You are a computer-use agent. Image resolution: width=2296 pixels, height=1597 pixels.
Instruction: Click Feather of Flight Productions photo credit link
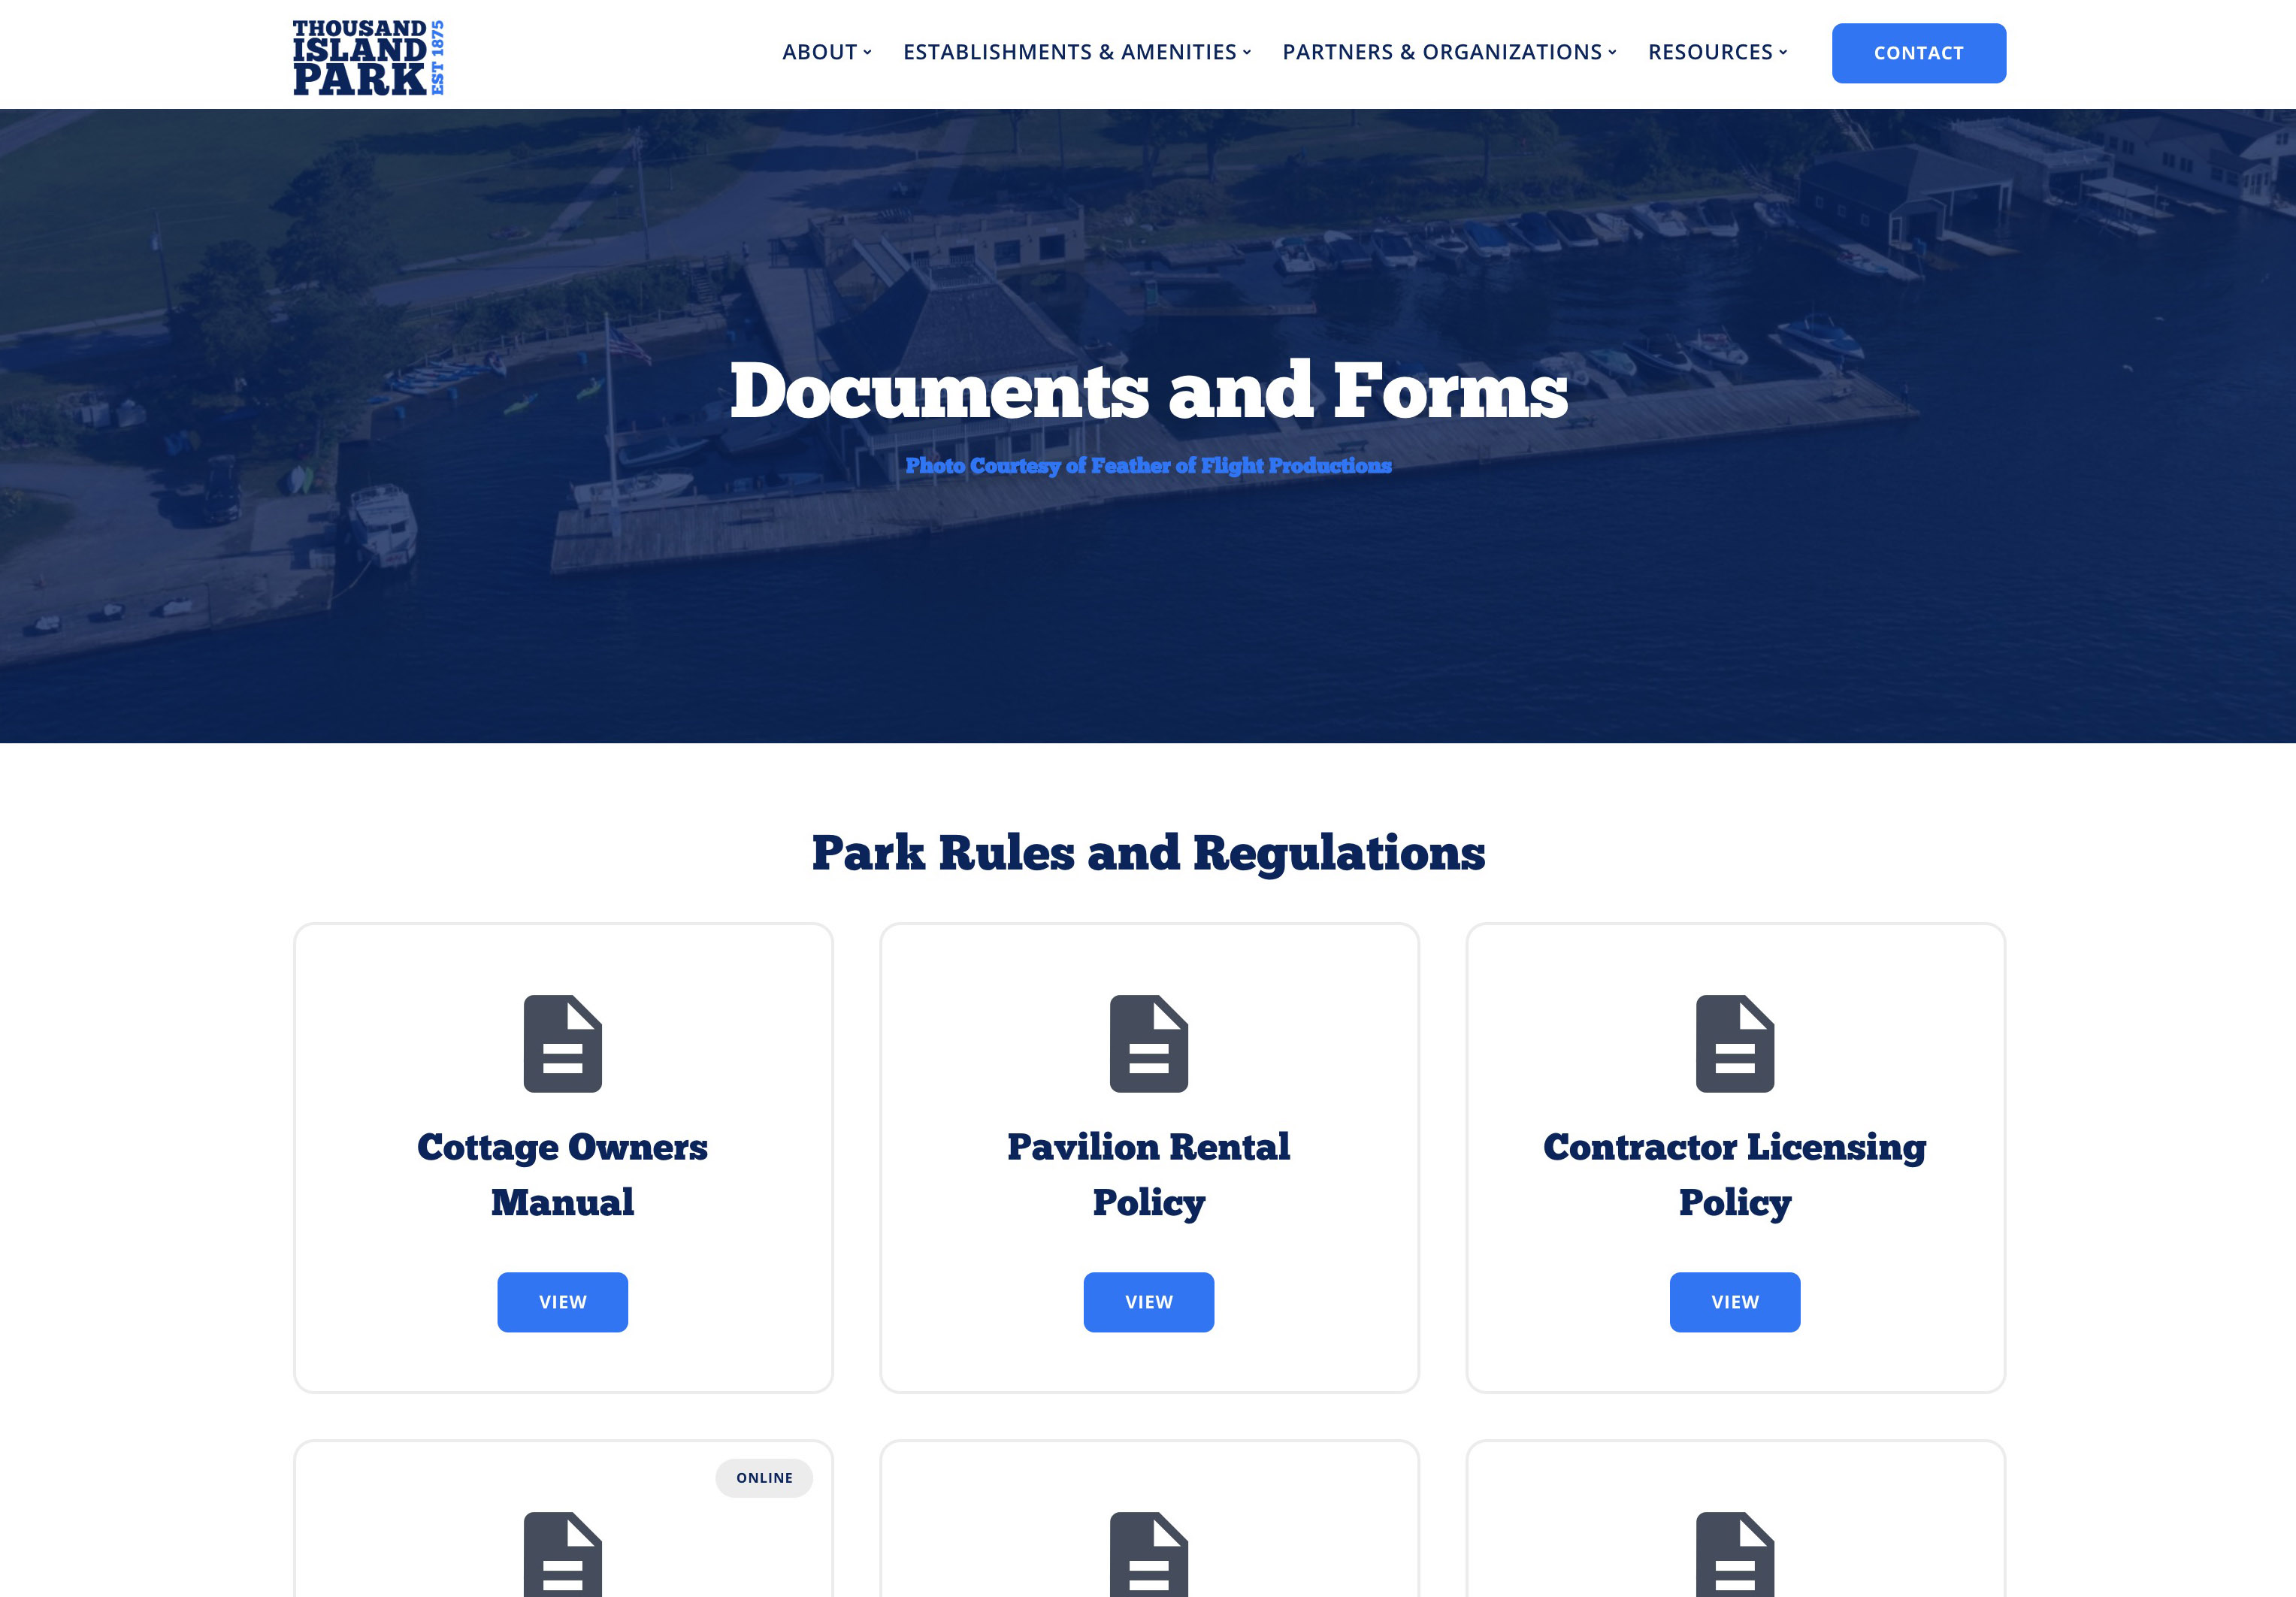[1148, 464]
